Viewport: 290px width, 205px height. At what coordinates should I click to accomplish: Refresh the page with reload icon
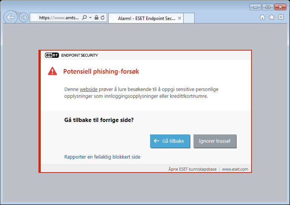(103, 18)
